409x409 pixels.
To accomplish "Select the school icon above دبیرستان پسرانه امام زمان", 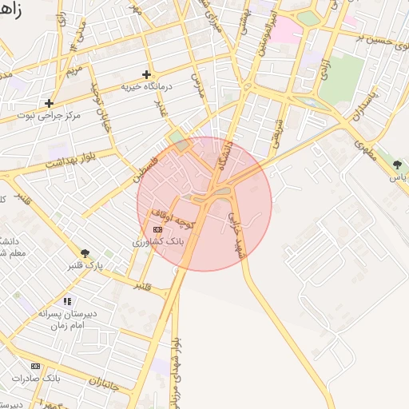I will 67,301.
